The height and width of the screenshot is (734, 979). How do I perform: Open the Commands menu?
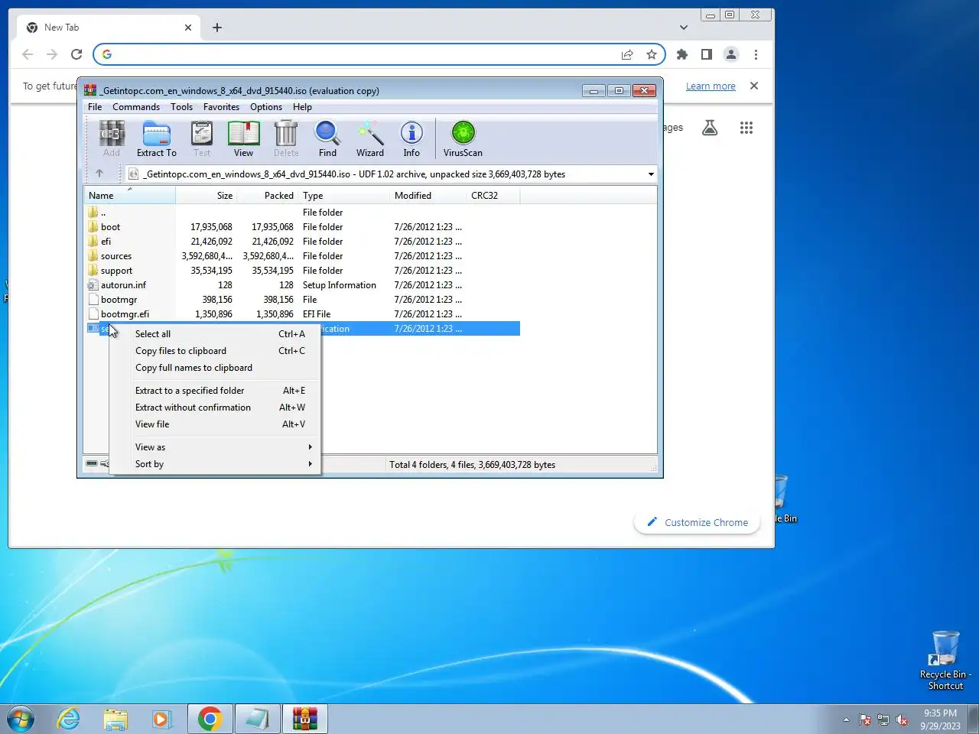pos(136,107)
